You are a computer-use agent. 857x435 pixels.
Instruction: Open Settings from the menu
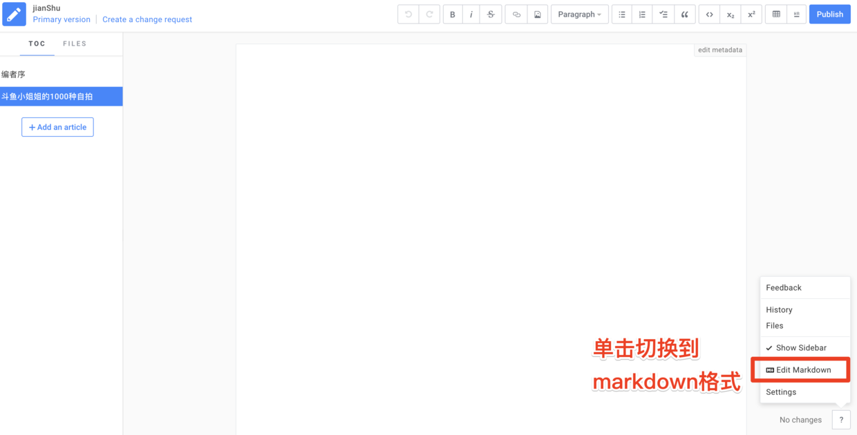780,391
